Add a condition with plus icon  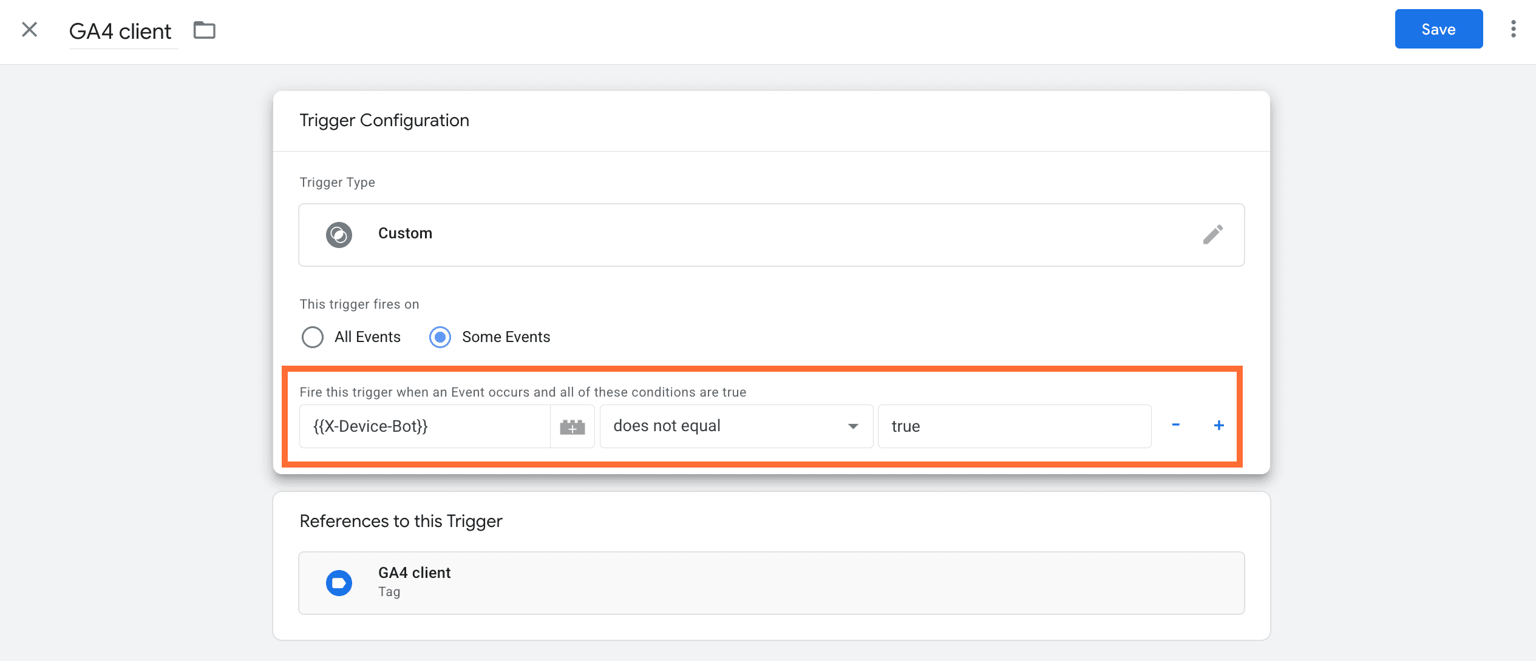[1218, 426]
